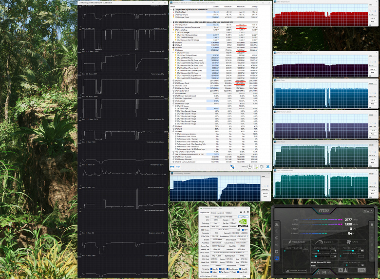Click the profile lock icon in Afterburner

pos(372,224)
